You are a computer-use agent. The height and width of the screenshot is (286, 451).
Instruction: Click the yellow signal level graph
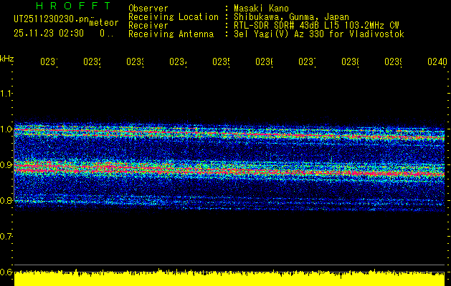229,278
